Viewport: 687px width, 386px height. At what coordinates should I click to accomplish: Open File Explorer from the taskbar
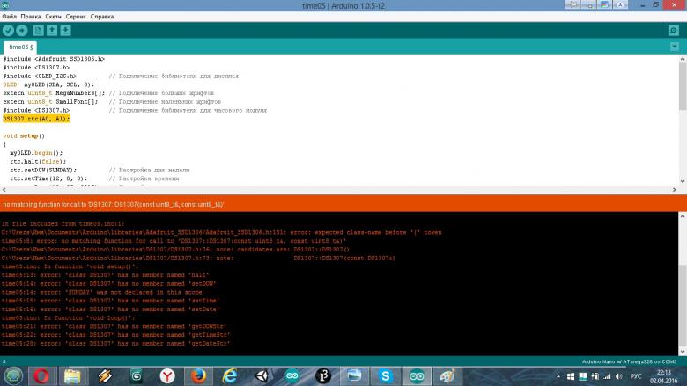72,376
